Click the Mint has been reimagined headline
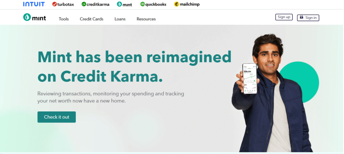This screenshot has width=344, height=154. point(134,66)
